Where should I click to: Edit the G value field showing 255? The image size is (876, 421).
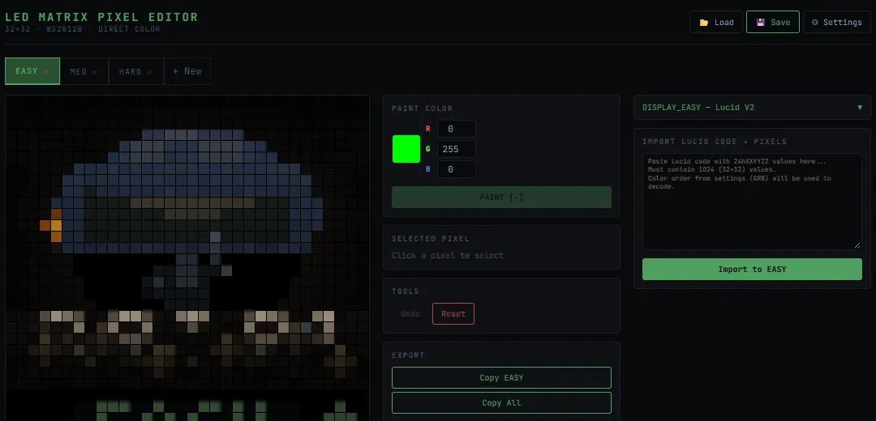(x=457, y=149)
